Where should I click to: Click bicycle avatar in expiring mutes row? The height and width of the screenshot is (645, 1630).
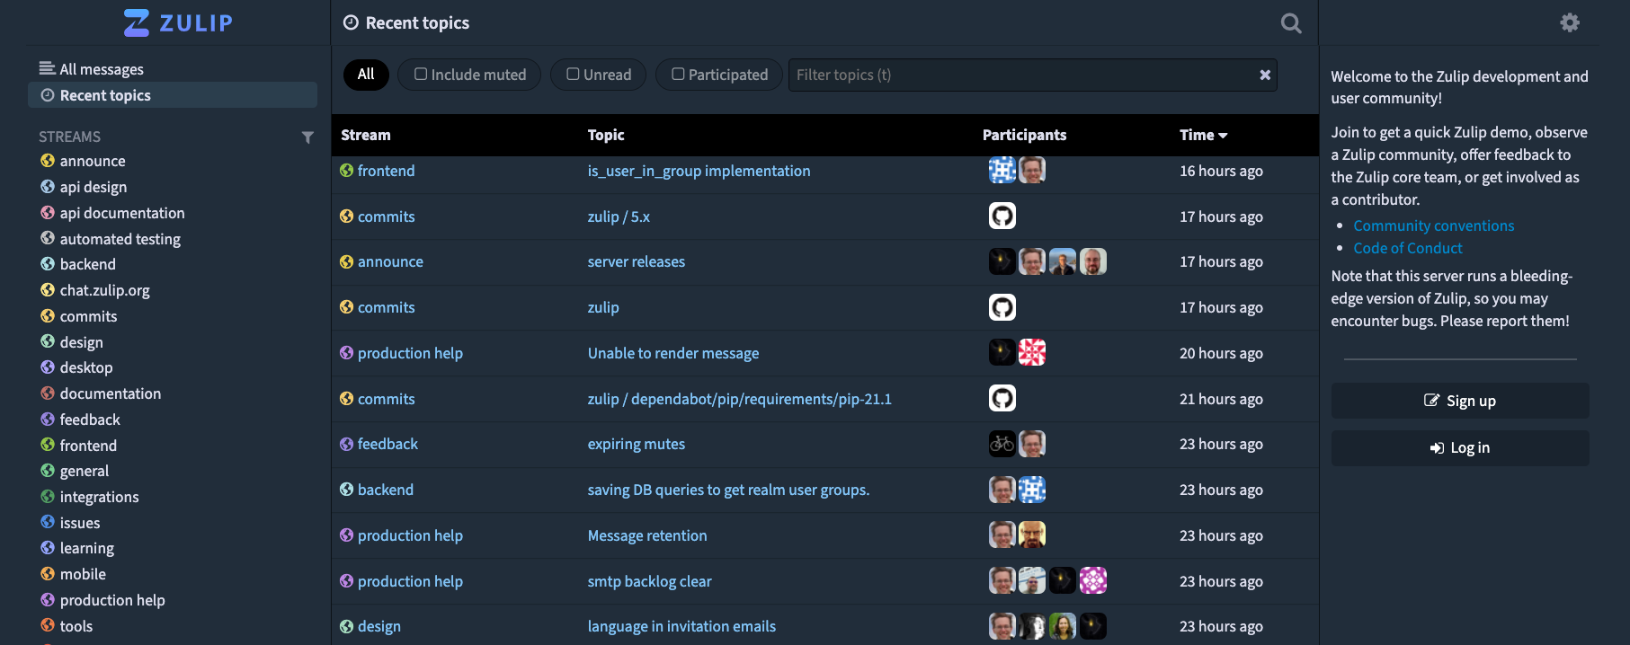(1002, 444)
